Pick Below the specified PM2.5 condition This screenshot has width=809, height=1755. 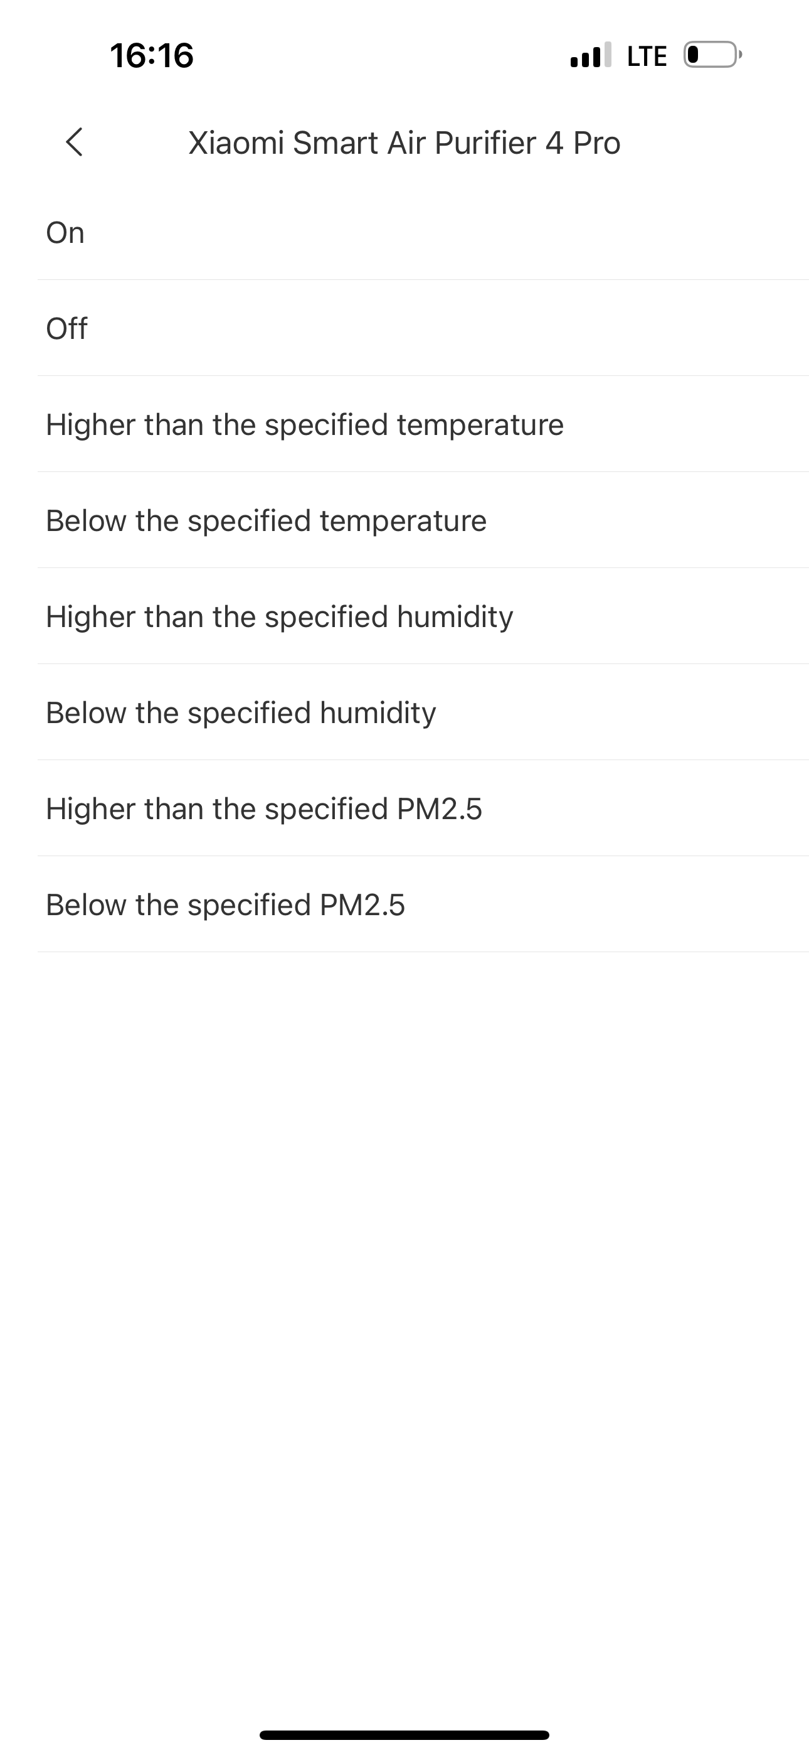pyautogui.click(x=423, y=904)
